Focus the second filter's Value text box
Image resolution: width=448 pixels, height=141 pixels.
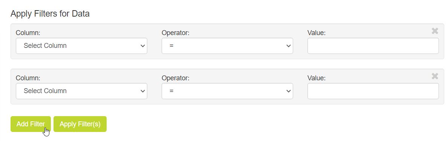[x=373, y=91]
